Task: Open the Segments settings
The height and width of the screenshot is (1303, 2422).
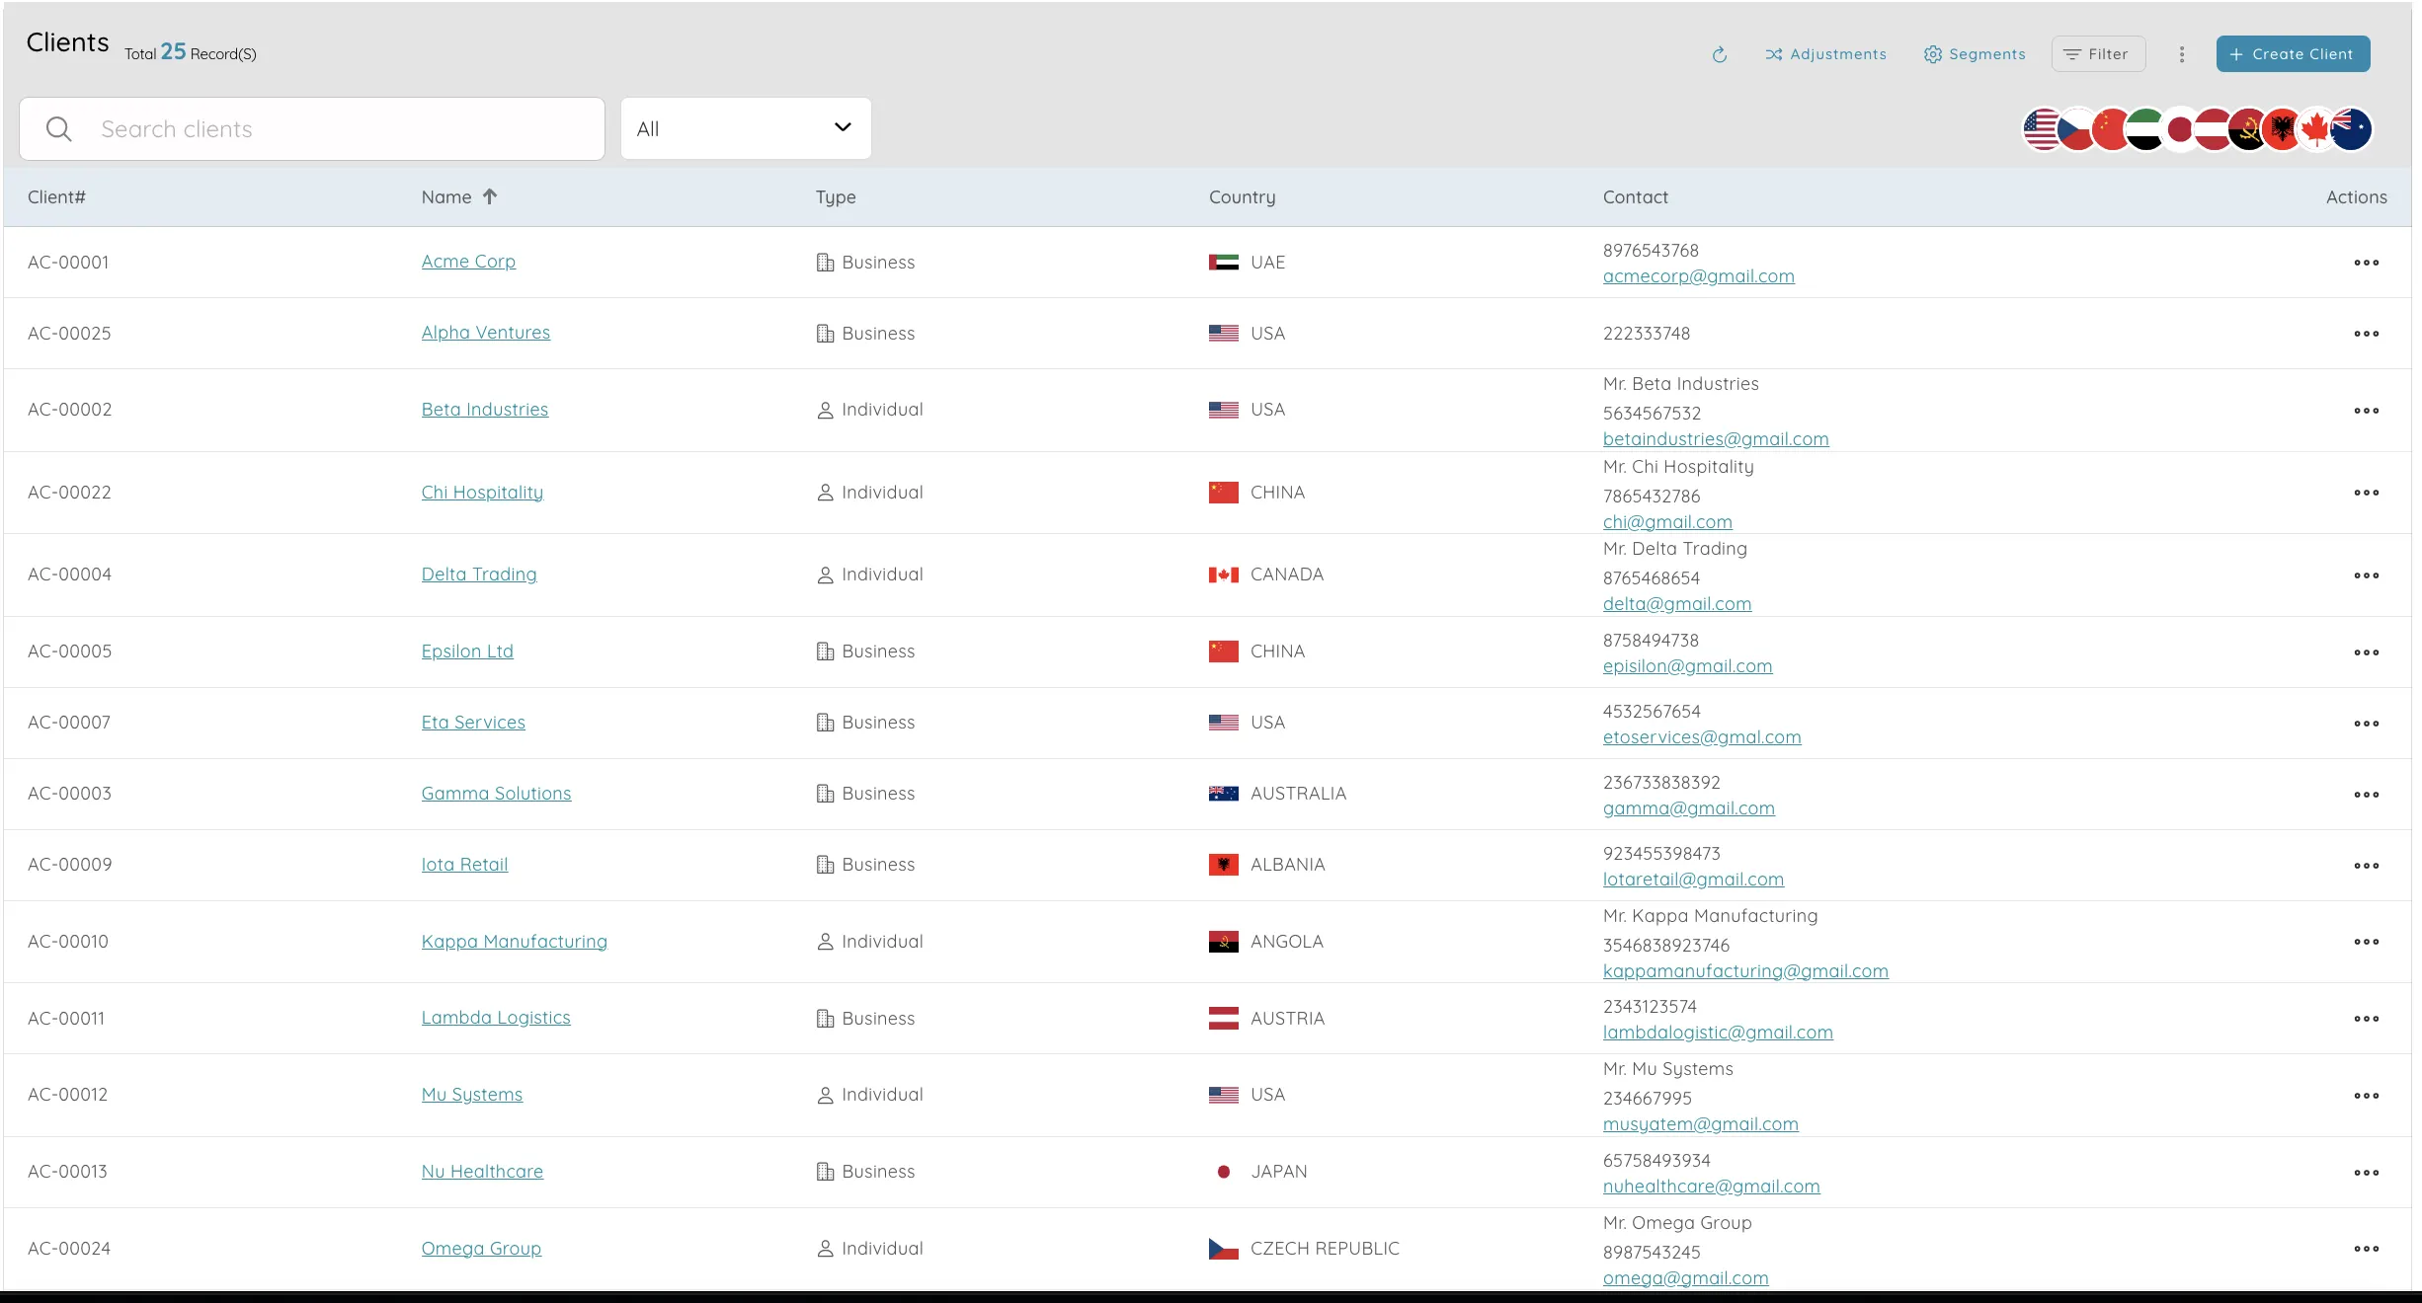Action: coord(1973,54)
